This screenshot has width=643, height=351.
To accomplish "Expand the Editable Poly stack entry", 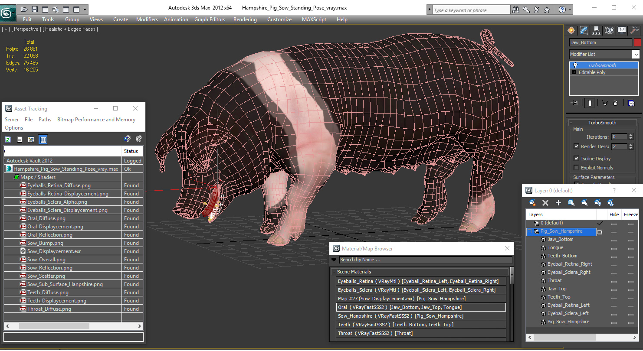I will coord(574,72).
